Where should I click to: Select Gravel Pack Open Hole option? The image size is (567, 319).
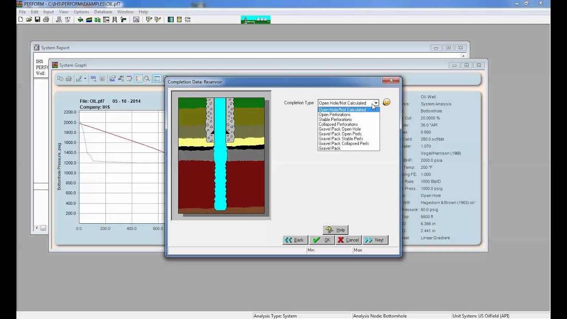pyautogui.click(x=339, y=129)
